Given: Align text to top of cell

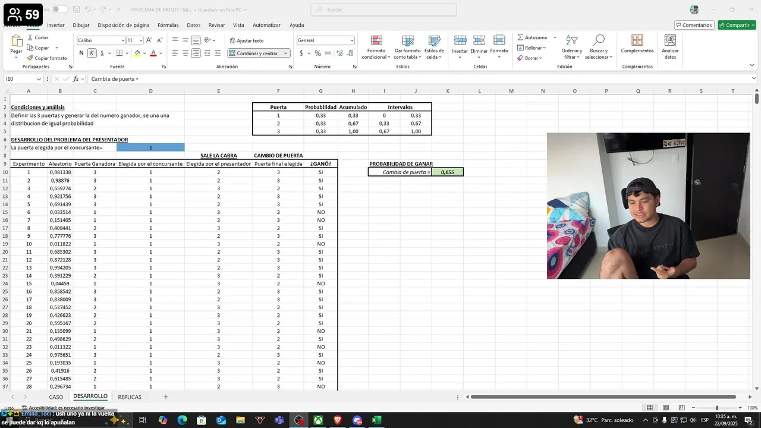Looking at the screenshot, I should click(175, 40).
